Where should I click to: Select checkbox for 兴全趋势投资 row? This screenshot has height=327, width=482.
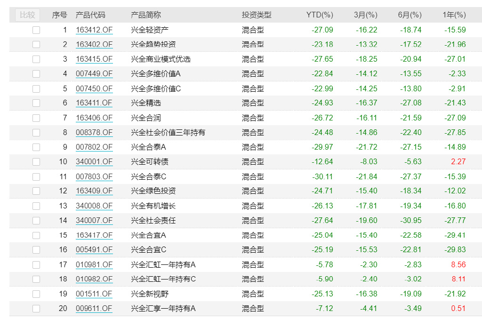pos(36,44)
